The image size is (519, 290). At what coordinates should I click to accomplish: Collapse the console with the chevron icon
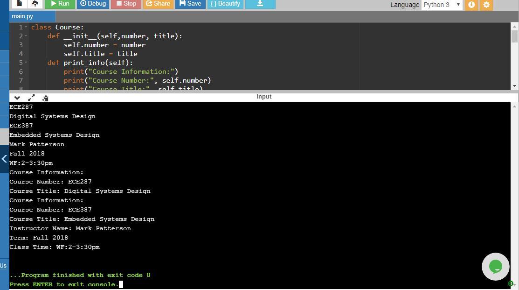[x=17, y=98]
